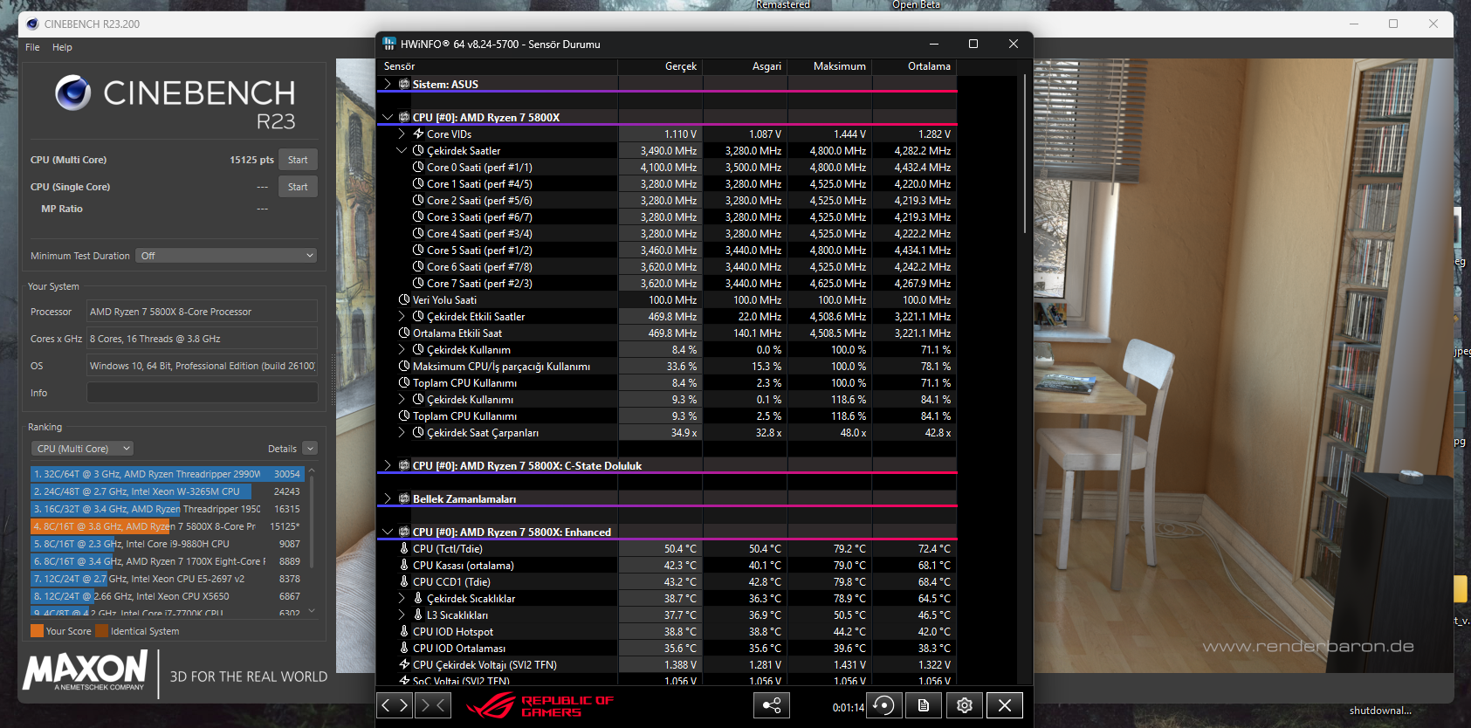Click clock icon beside Maksimum CPU/İş parçacığı Kullanımı
This screenshot has width=1471, height=728.
404,366
